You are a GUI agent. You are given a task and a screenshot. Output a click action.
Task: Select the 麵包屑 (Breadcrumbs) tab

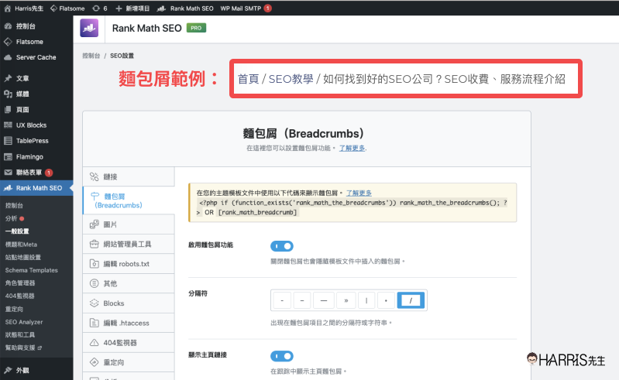coord(129,200)
